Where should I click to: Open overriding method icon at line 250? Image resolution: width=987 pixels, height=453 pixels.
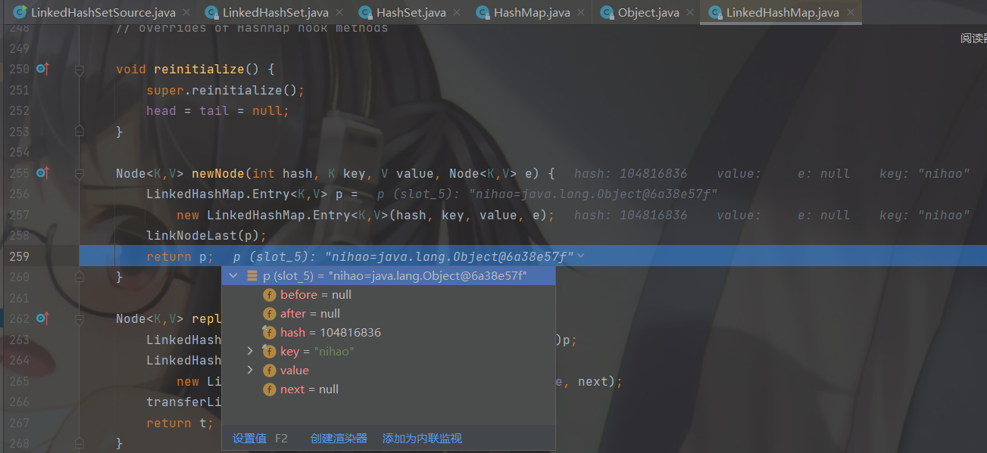42,69
